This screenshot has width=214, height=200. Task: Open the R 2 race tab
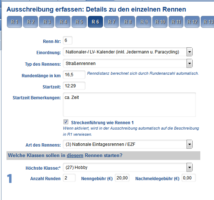pyautogui.click(x=31, y=22)
